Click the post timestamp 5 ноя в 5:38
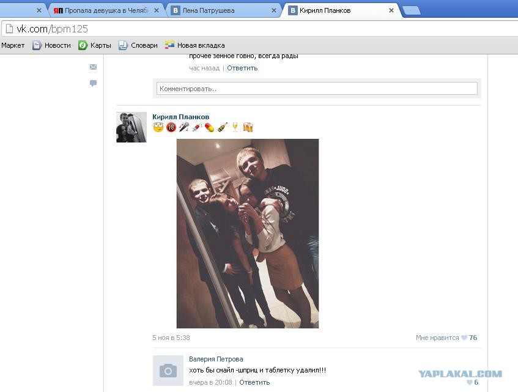518x392 pixels. [x=171, y=338]
